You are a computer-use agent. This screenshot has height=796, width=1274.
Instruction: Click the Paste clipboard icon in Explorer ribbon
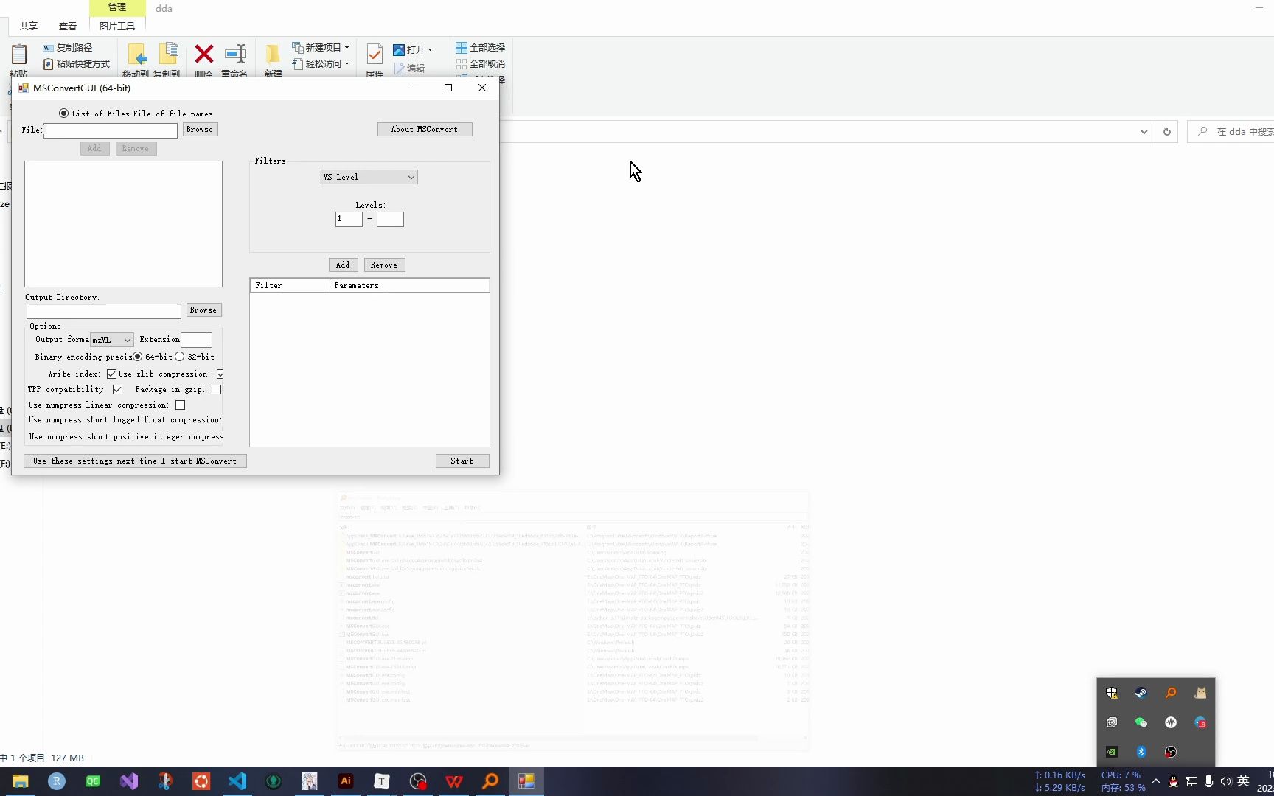point(18,54)
